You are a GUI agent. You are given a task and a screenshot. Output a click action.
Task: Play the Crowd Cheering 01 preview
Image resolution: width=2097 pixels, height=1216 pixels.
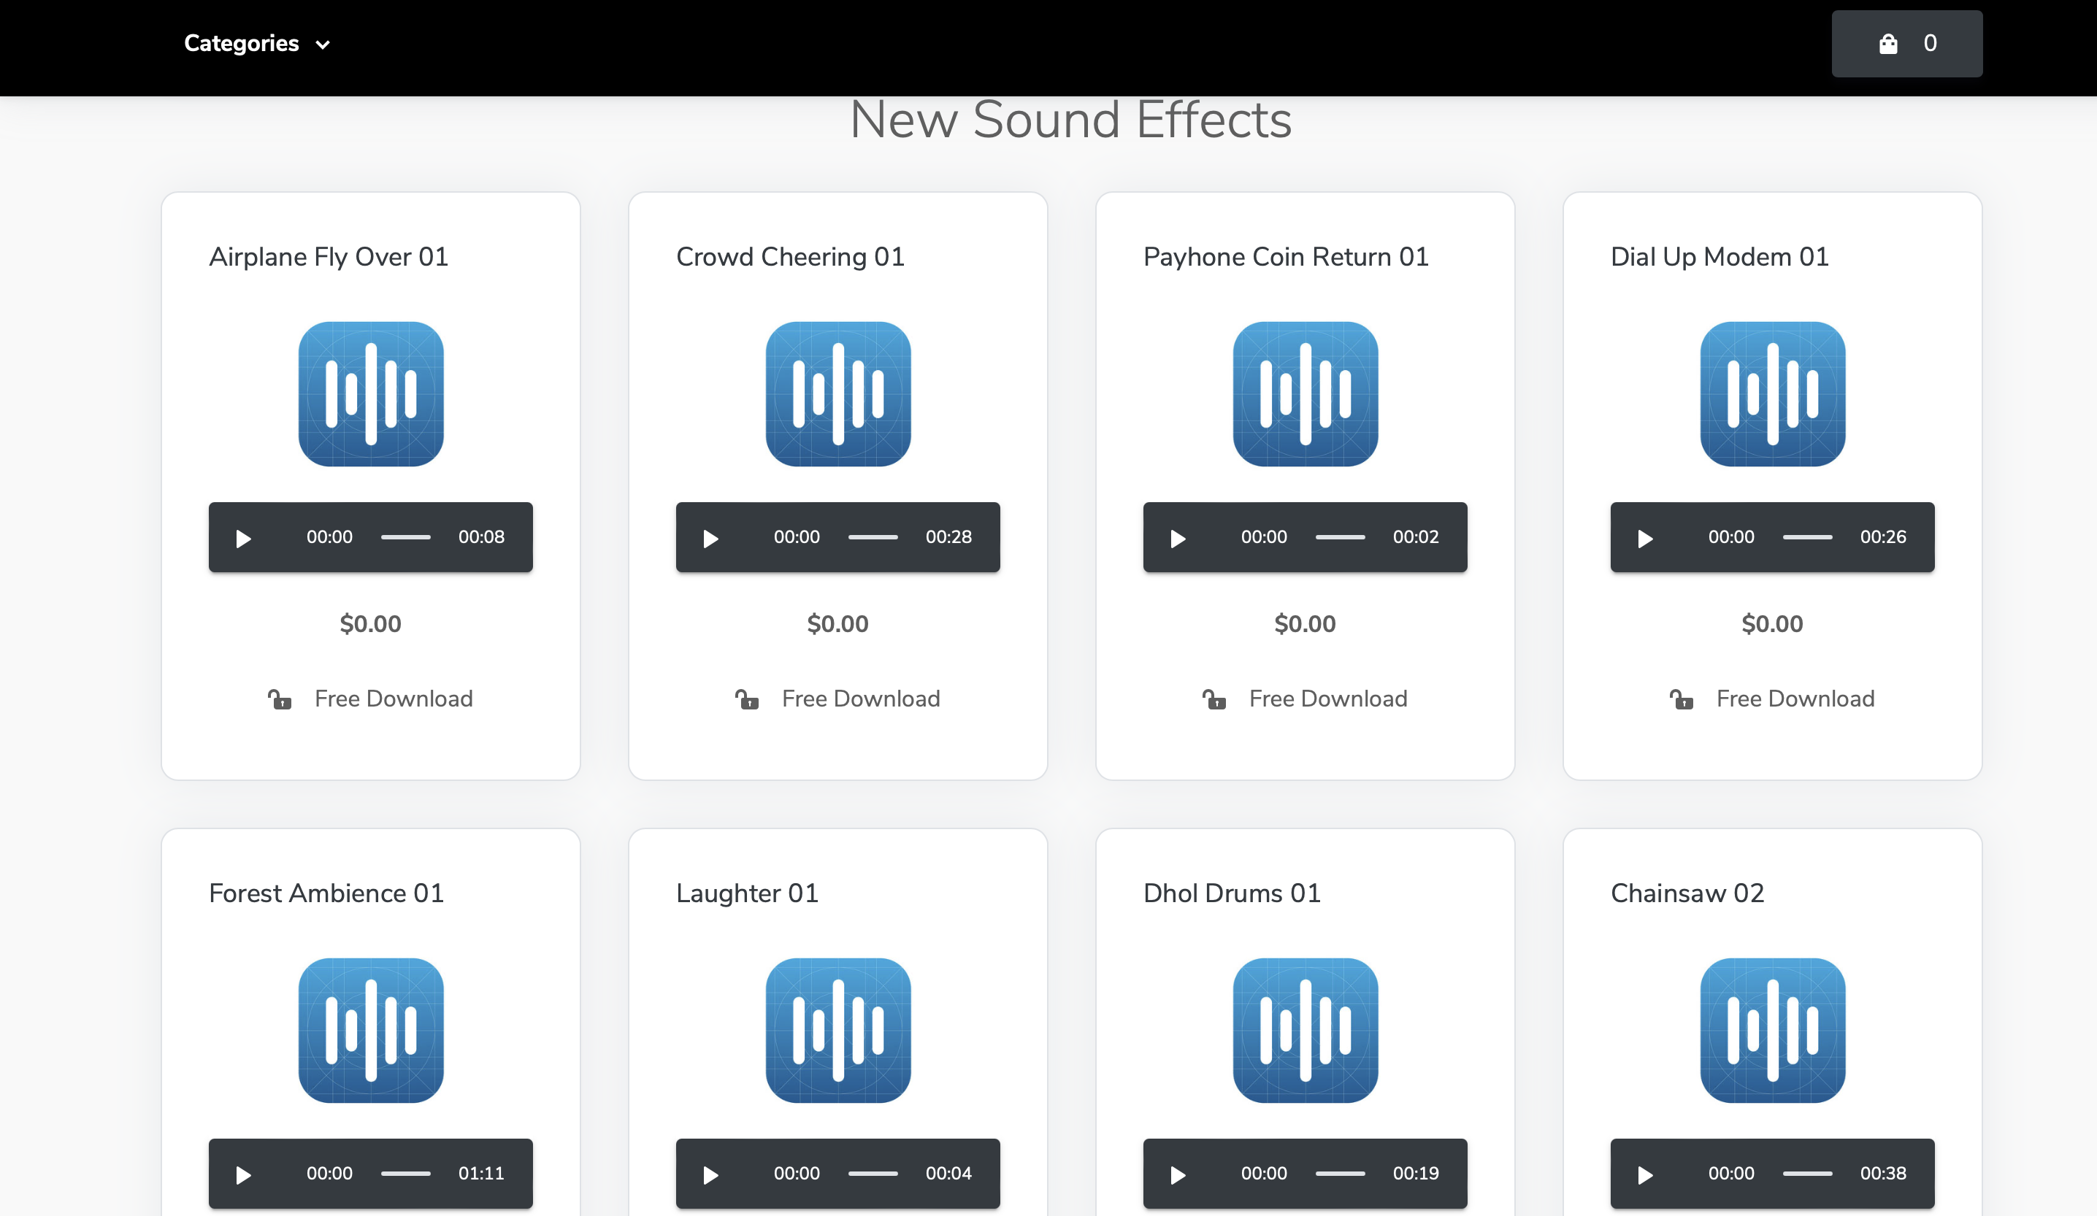click(710, 538)
